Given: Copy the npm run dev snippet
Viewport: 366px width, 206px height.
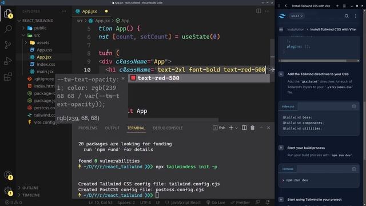Looking at the screenshot, I should pos(354,169).
